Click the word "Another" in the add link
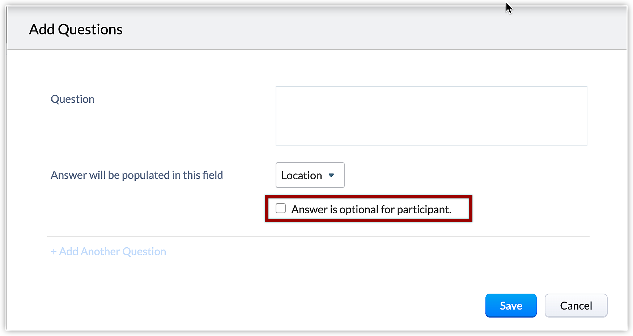633x336 pixels. click(x=100, y=252)
